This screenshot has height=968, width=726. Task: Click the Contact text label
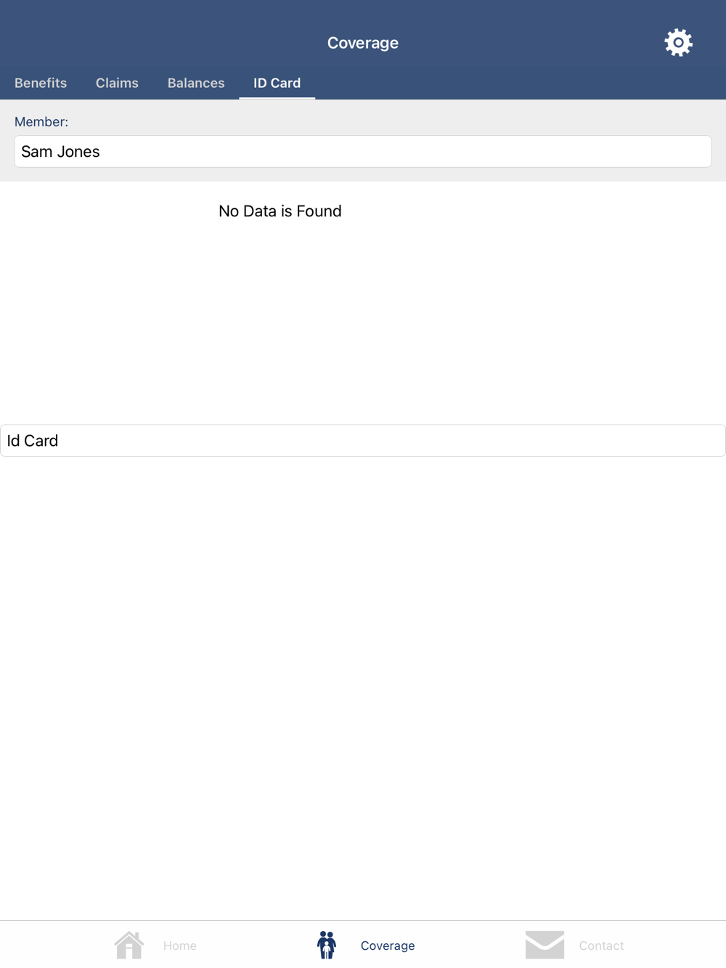601,945
